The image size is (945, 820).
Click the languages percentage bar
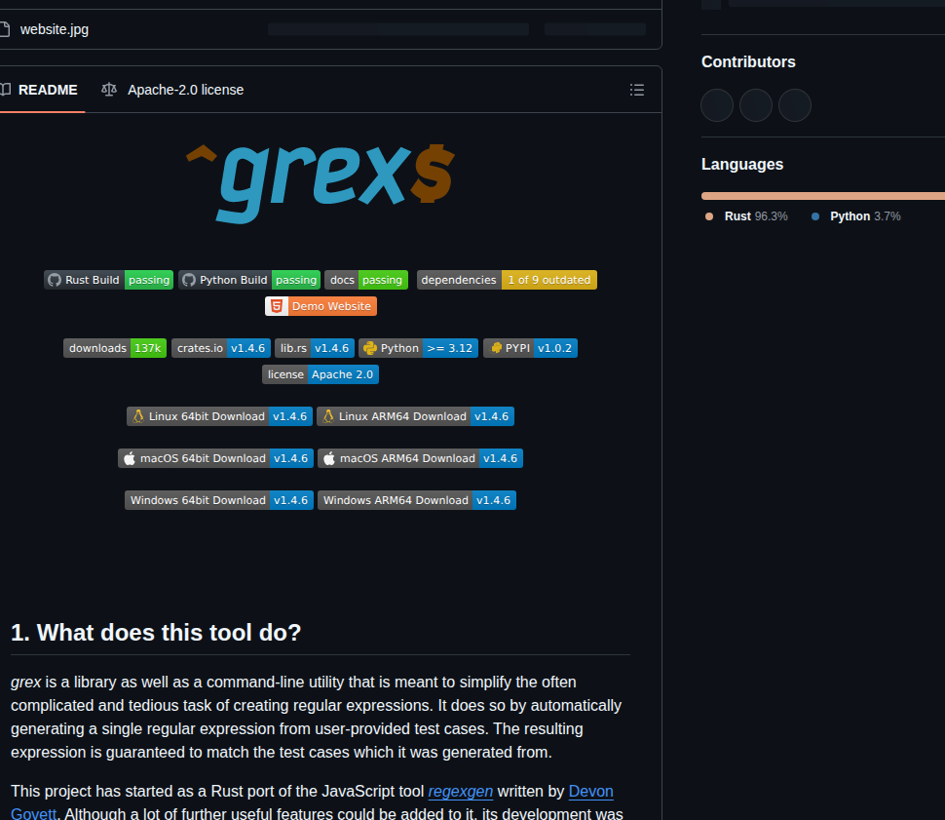pyautogui.click(x=823, y=196)
